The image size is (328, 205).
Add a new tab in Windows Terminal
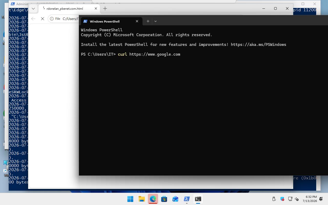point(148,21)
